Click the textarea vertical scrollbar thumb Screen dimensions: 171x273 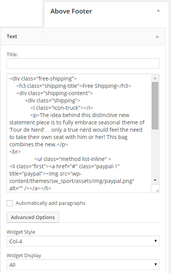click(x=155, y=106)
